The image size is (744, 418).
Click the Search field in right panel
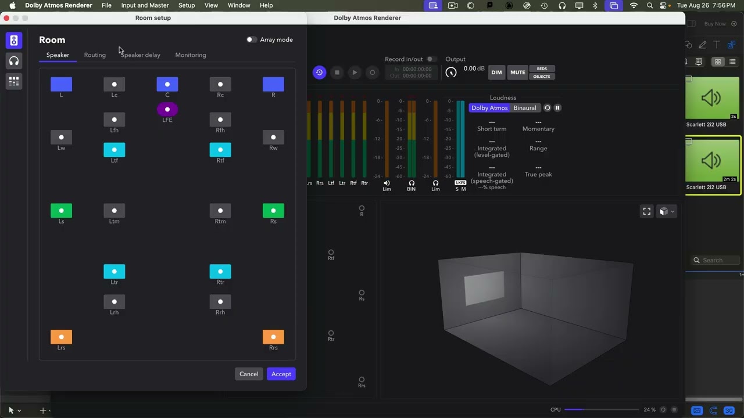pos(715,260)
